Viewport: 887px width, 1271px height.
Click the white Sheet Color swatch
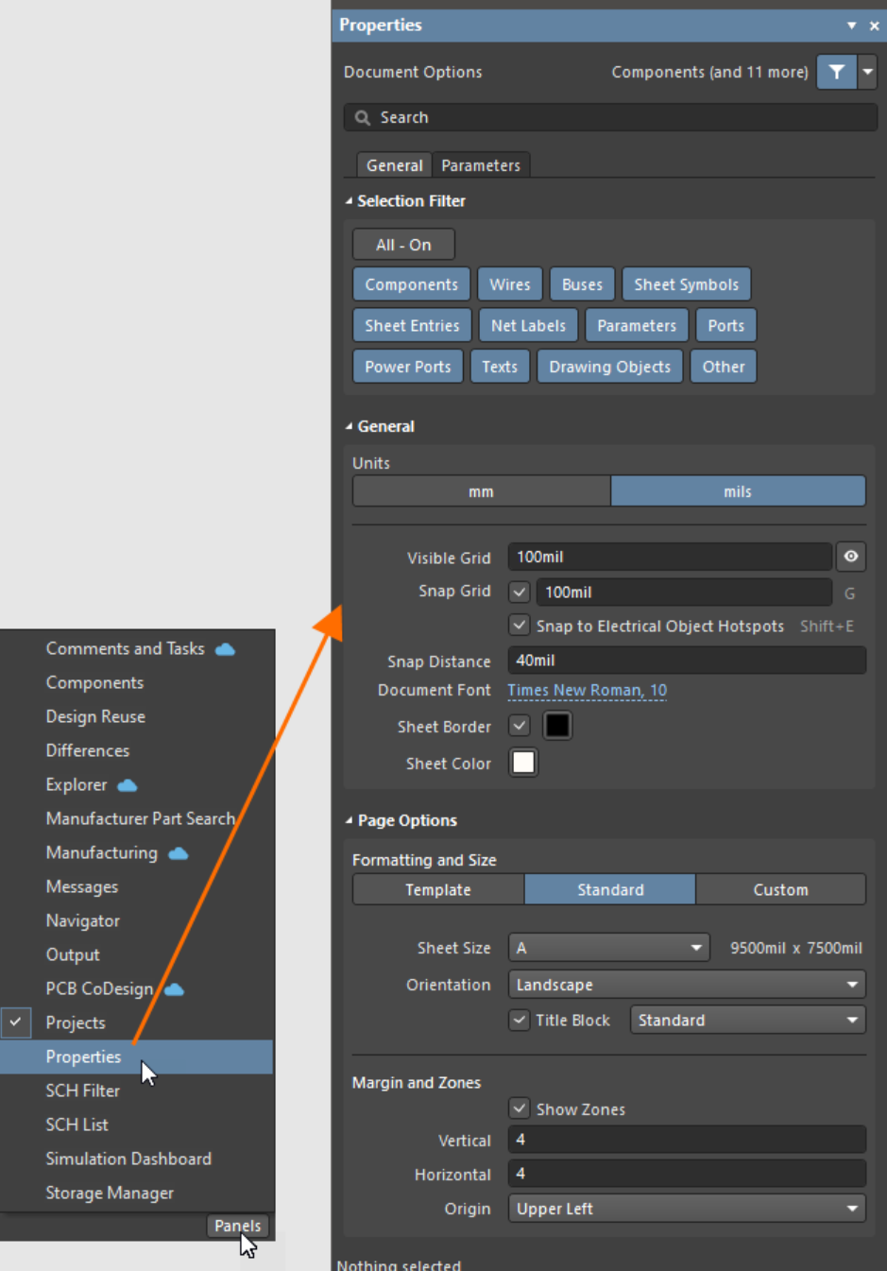(523, 762)
